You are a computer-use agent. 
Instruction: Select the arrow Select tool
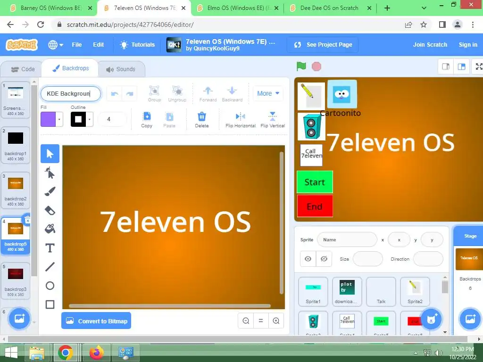click(50, 154)
